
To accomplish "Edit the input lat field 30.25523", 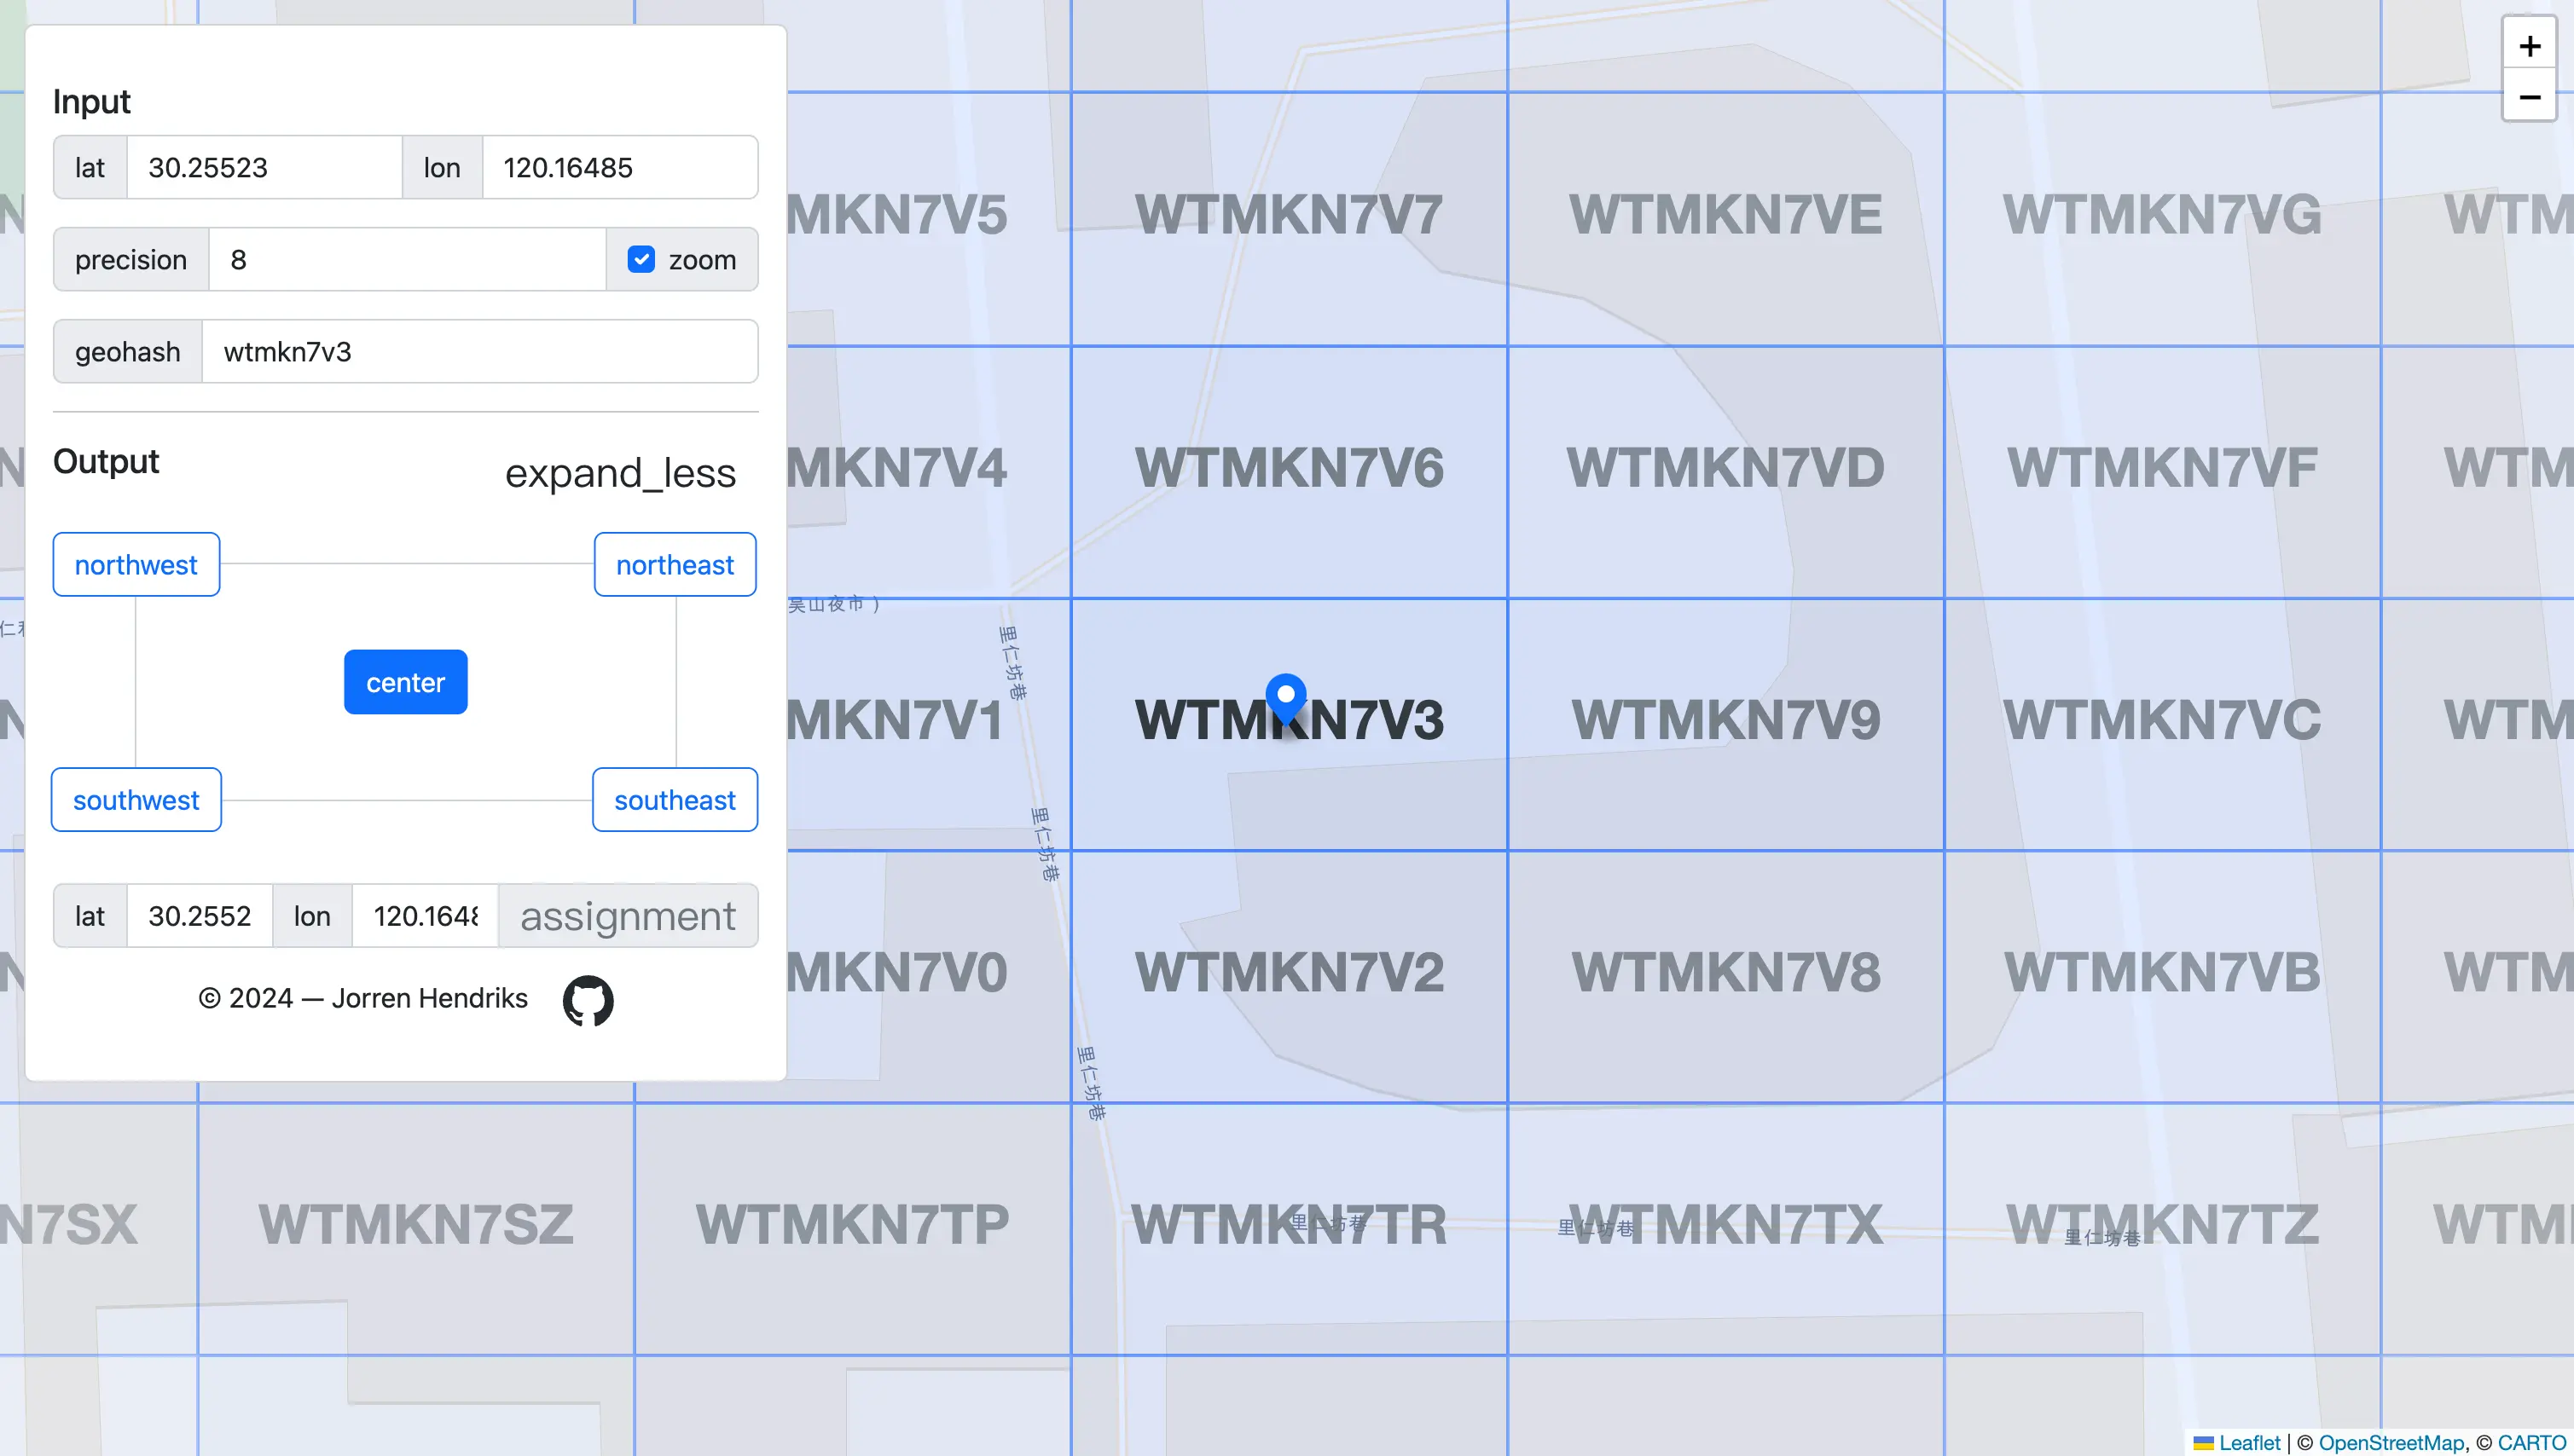I will [264, 168].
